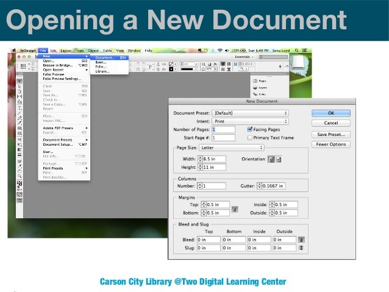Choose Document Setup… from File menu
The image size is (389, 292).
65,144
